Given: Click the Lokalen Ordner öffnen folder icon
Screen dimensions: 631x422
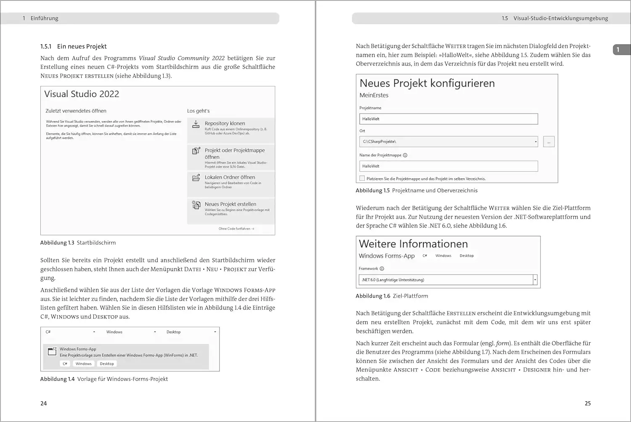Looking at the screenshot, I should coord(196,178).
